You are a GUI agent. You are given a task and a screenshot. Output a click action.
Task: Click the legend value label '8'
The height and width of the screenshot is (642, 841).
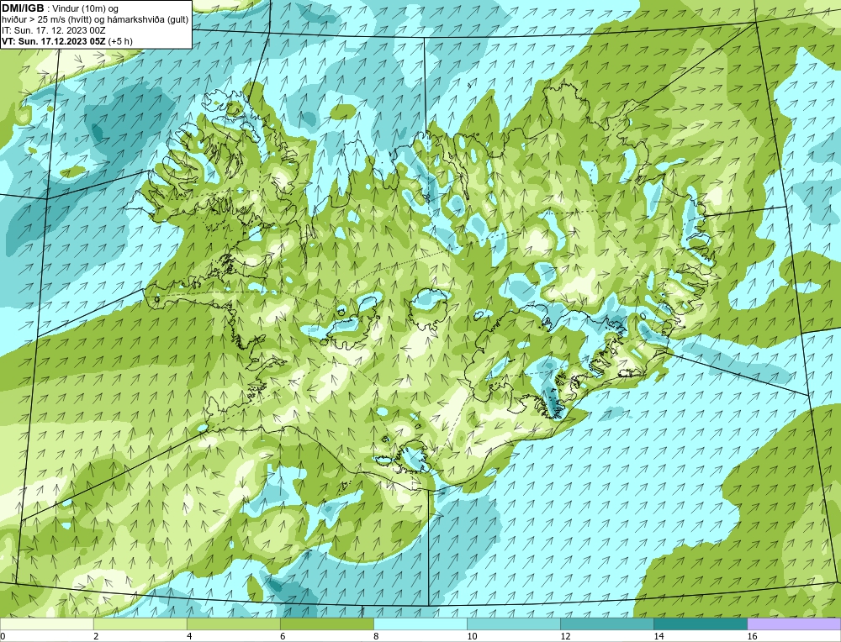coord(376,636)
